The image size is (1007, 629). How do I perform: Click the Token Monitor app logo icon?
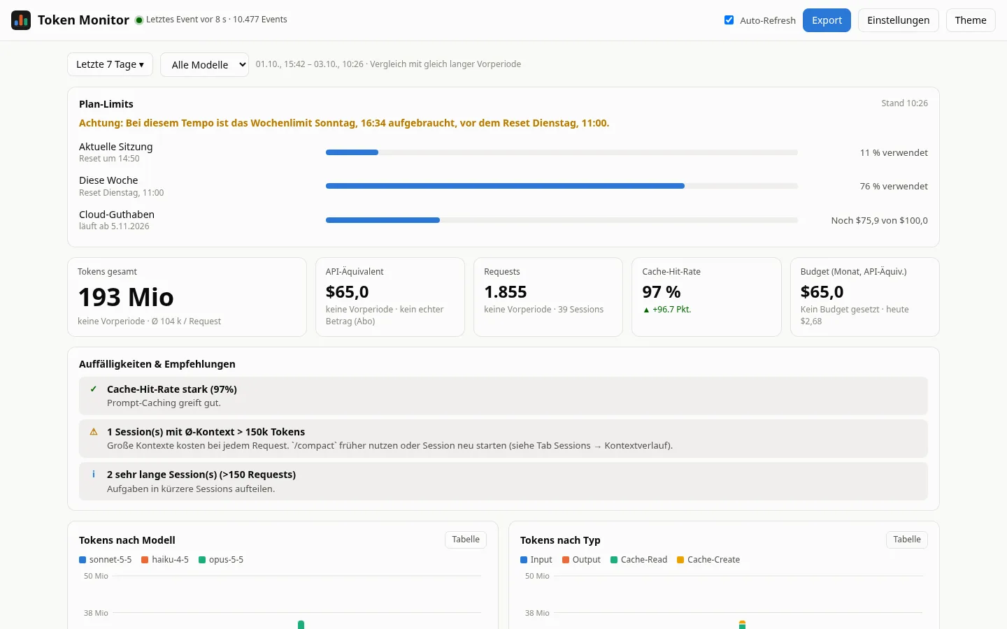pyautogui.click(x=21, y=20)
